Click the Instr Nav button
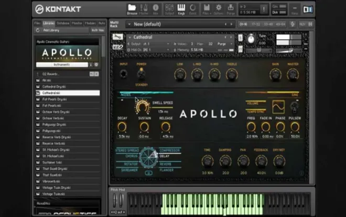 coord(98,30)
